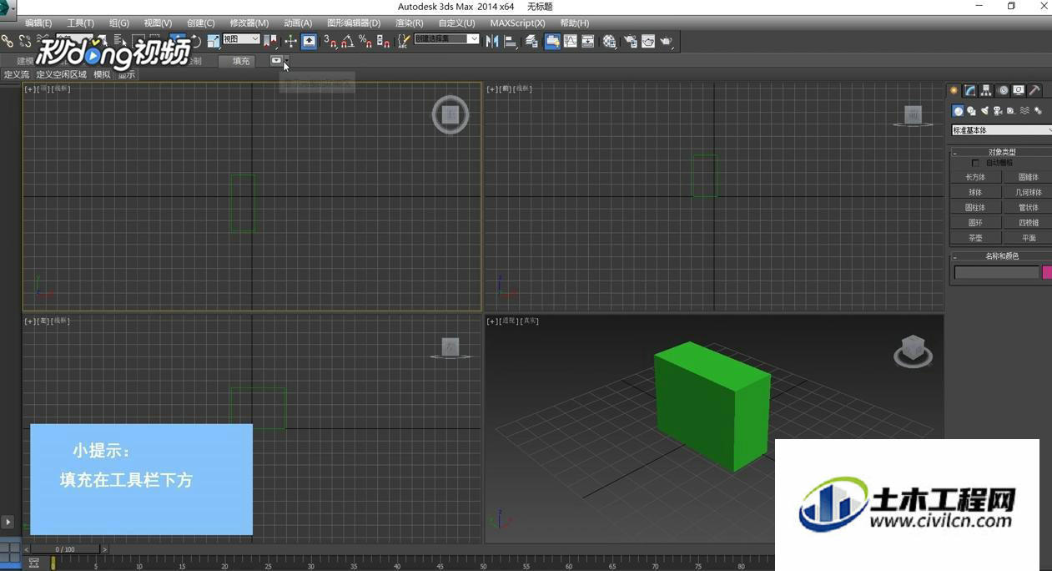
Task: Click the 球体 sphere primitive button
Action: pos(975,192)
